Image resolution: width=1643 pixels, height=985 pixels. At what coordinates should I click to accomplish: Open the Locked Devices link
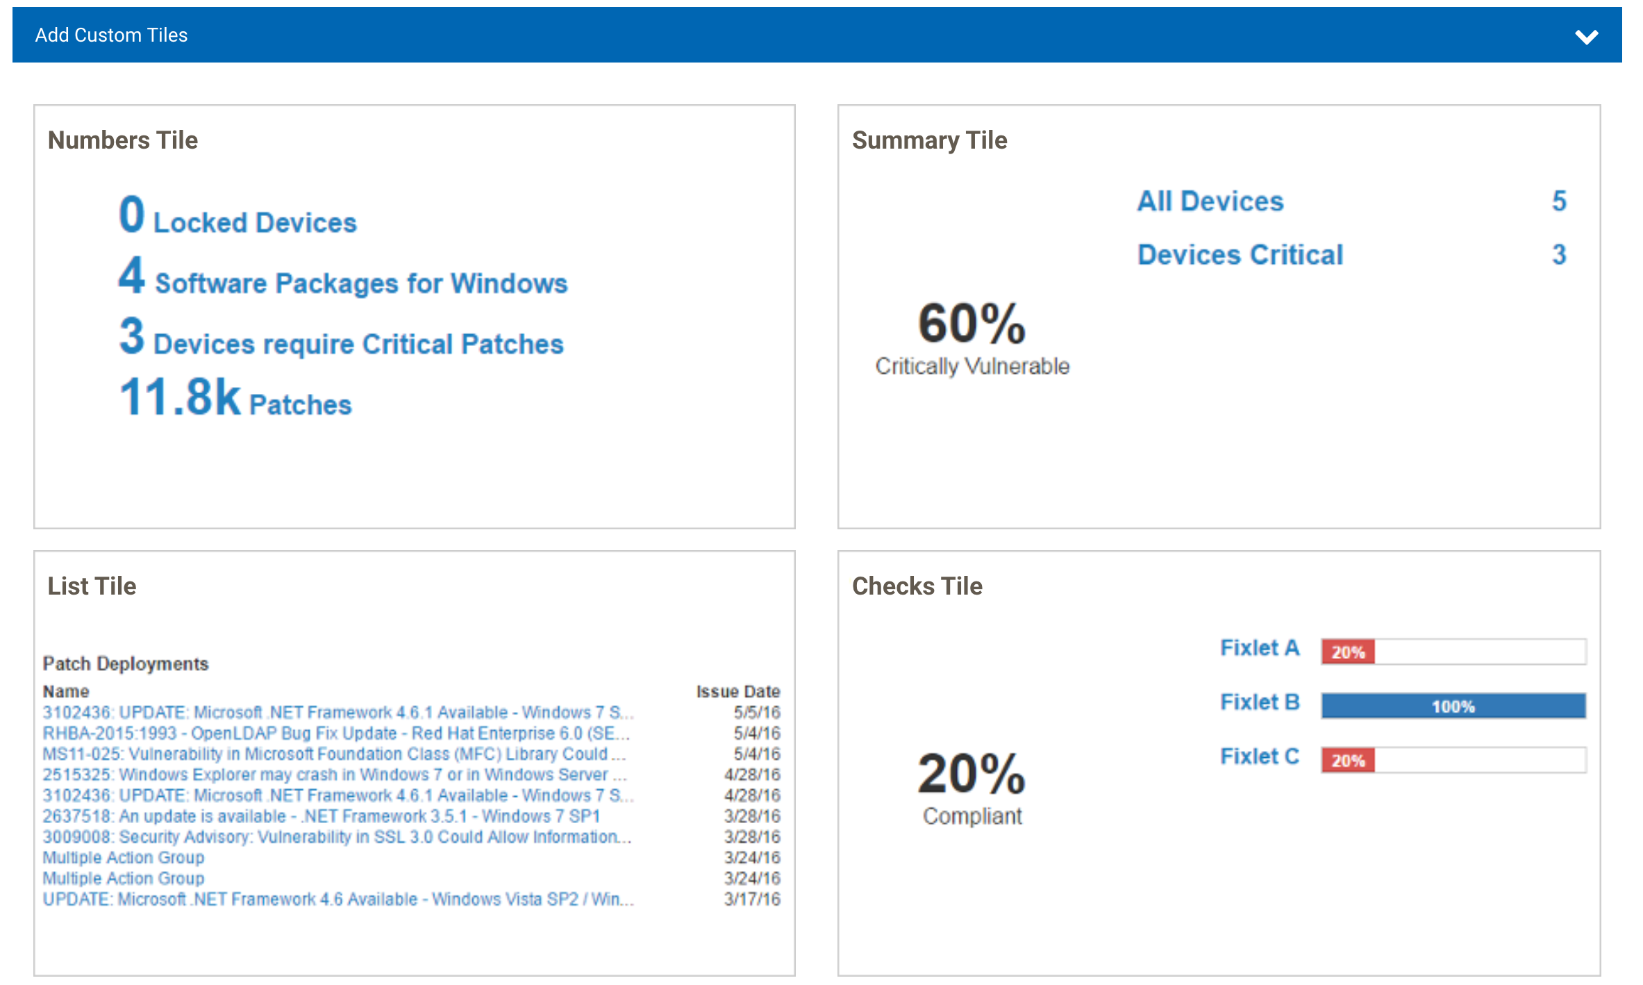[254, 223]
